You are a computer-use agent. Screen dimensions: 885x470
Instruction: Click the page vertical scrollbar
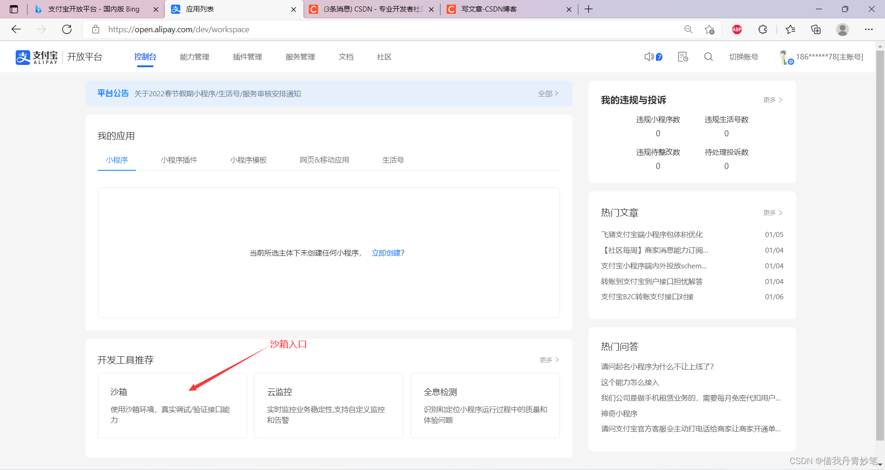pos(880,245)
